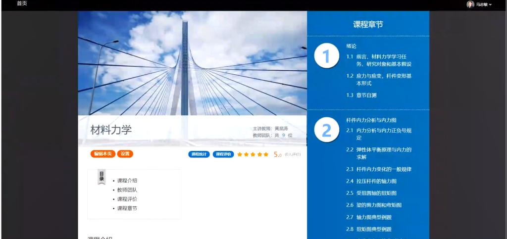Click the first rating star

coord(240,154)
